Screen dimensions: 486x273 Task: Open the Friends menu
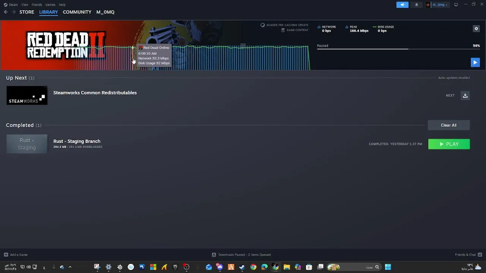coord(37,5)
